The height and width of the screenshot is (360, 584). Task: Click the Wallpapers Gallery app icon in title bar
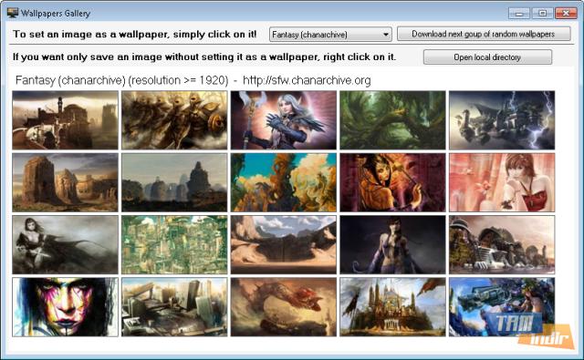[x=13, y=13]
